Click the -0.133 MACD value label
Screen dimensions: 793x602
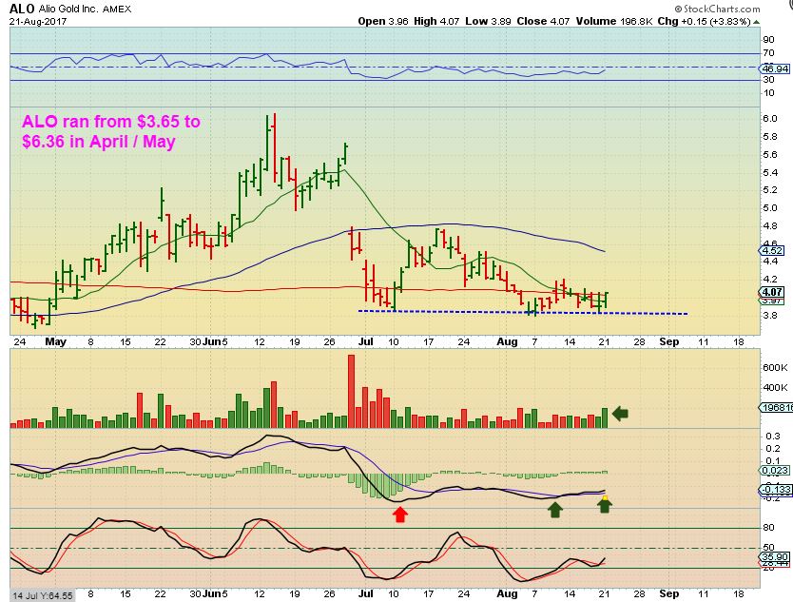(x=775, y=489)
